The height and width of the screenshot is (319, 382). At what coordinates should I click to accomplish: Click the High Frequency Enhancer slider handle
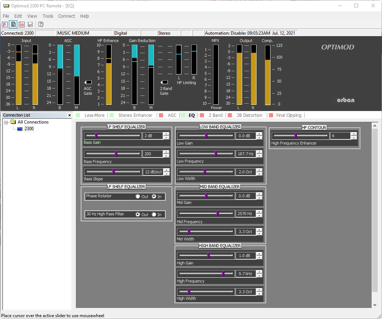(x=296, y=135)
